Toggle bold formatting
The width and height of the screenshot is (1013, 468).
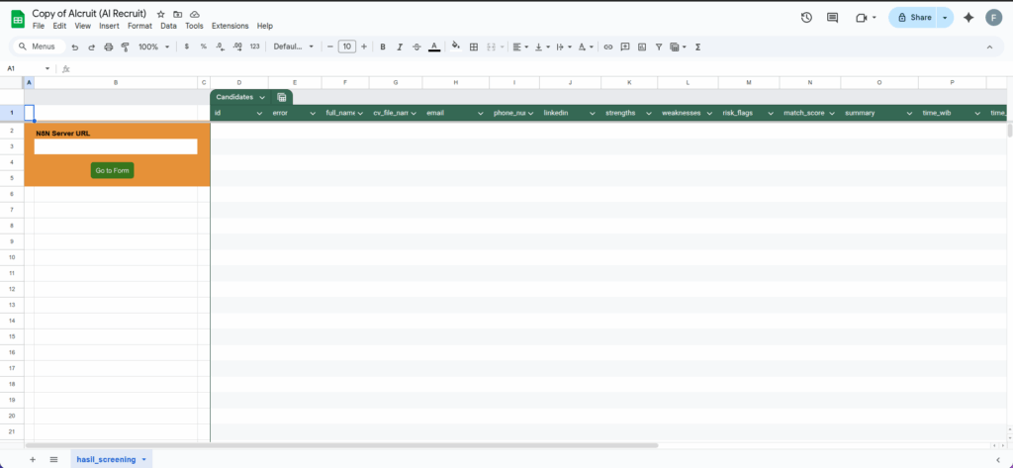[383, 47]
